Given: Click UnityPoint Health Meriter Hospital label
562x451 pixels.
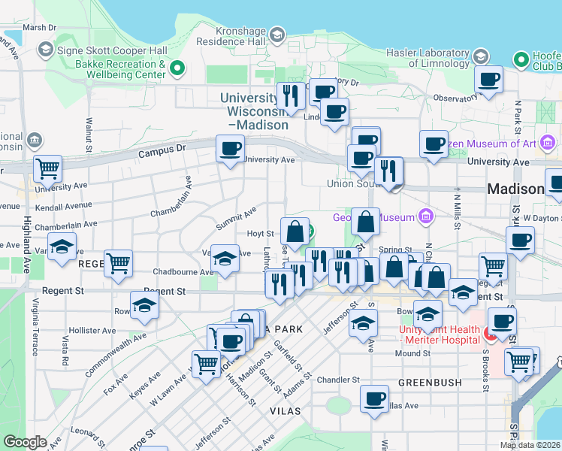Looking at the screenshot, I should tap(439, 334).
